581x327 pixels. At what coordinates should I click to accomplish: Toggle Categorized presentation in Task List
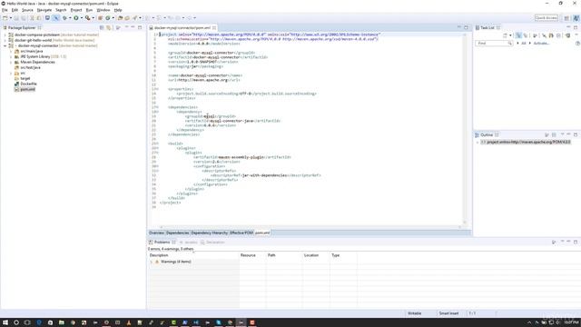point(518,35)
